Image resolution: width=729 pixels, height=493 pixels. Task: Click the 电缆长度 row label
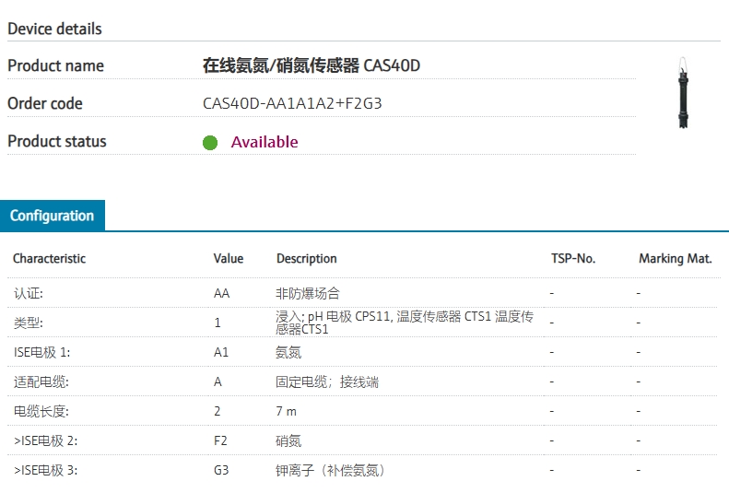tap(41, 411)
